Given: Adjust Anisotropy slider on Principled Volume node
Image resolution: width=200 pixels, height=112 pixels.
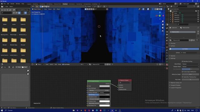Looking at the screenshot, I should (99, 95).
